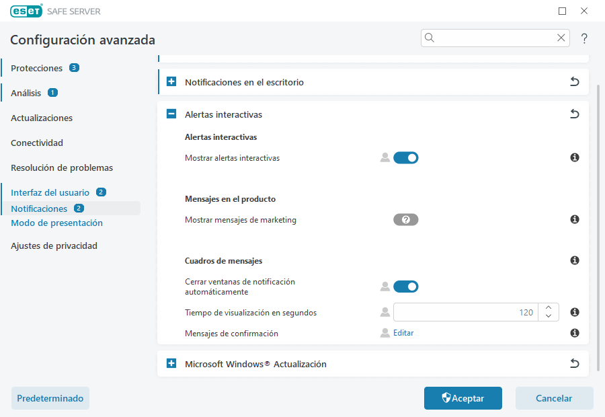Expand Notificaciones en el escritorio section
605x417 pixels.
pos(171,81)
